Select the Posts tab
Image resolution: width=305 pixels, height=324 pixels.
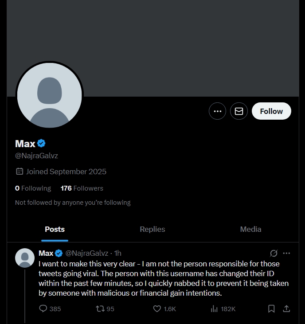pos(55,229)
